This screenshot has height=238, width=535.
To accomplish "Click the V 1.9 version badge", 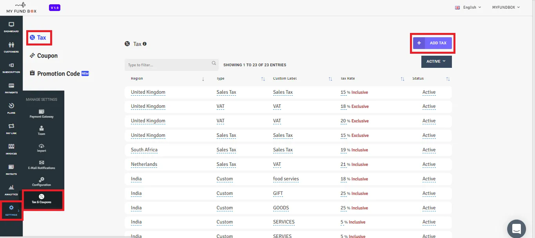I will click(x=54, y=8).
